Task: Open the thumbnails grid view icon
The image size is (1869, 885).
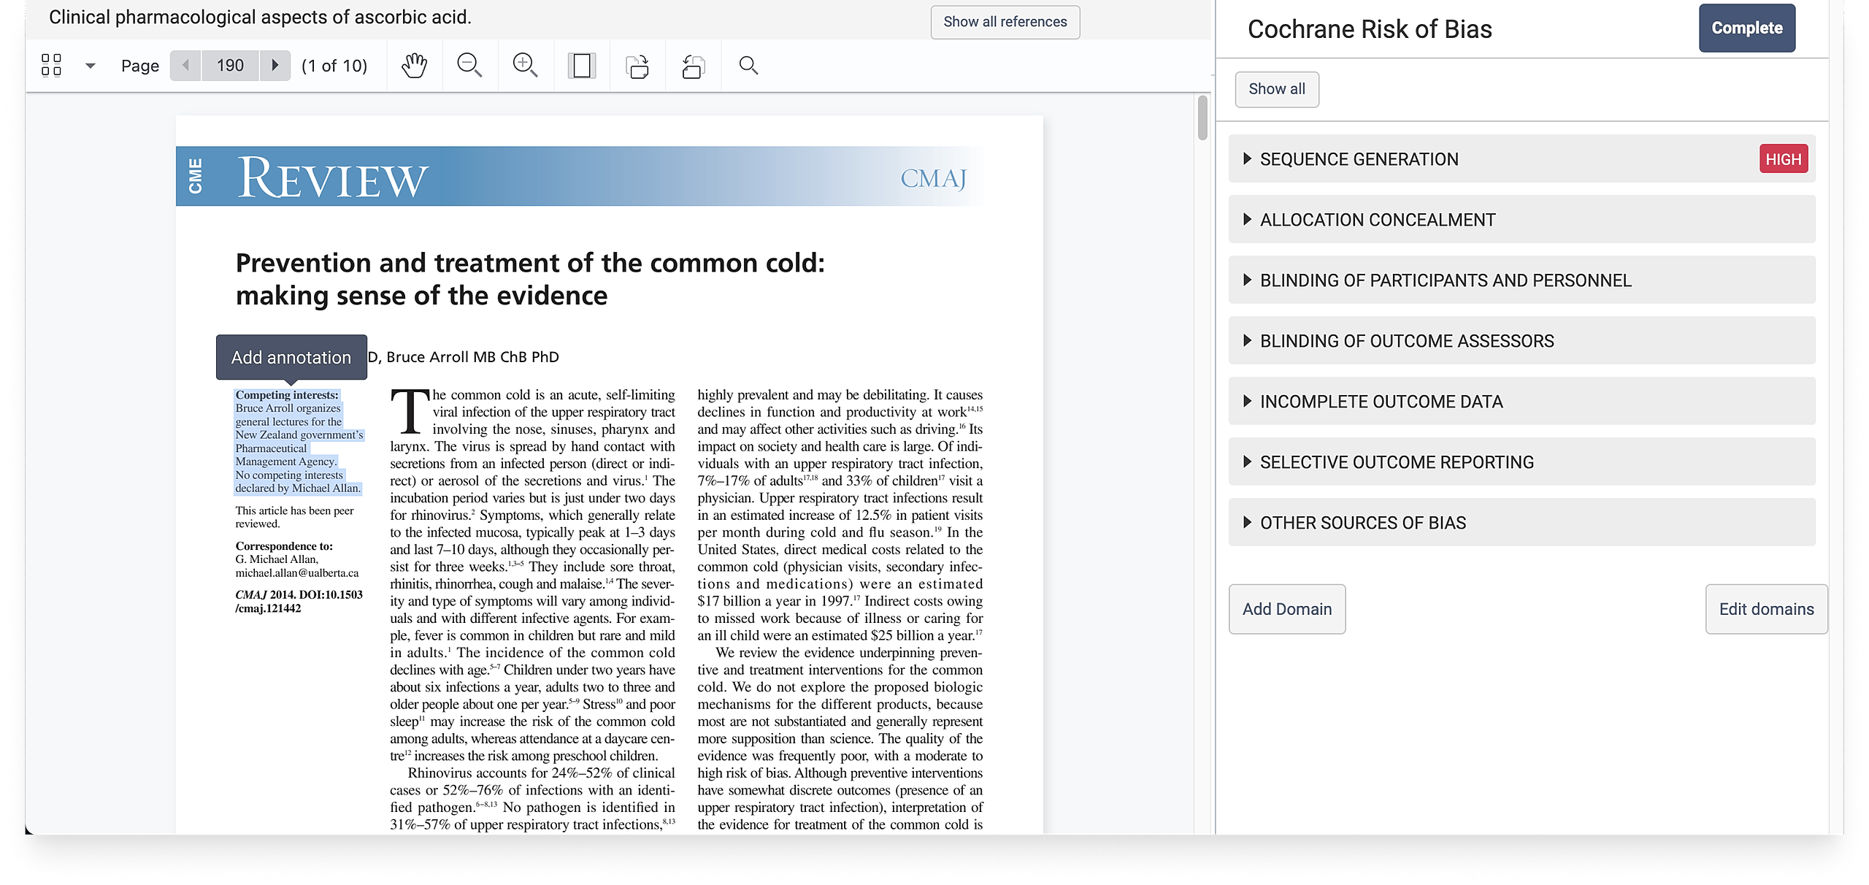Action: (51, 65)
